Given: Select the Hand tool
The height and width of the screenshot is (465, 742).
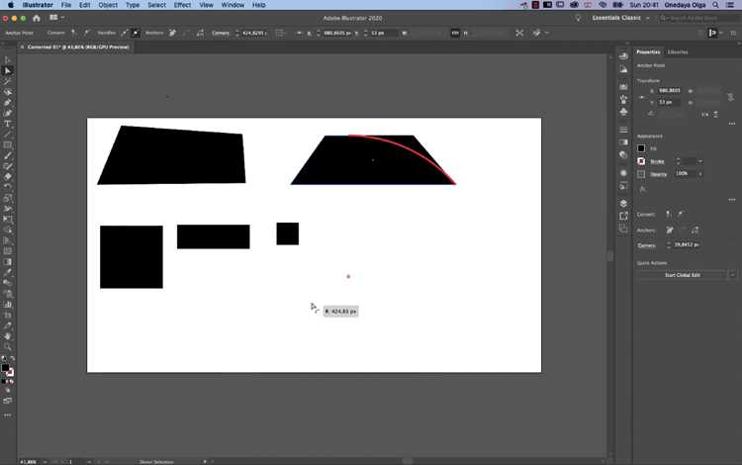Looking at the screenshot, I should coord(8,336).
